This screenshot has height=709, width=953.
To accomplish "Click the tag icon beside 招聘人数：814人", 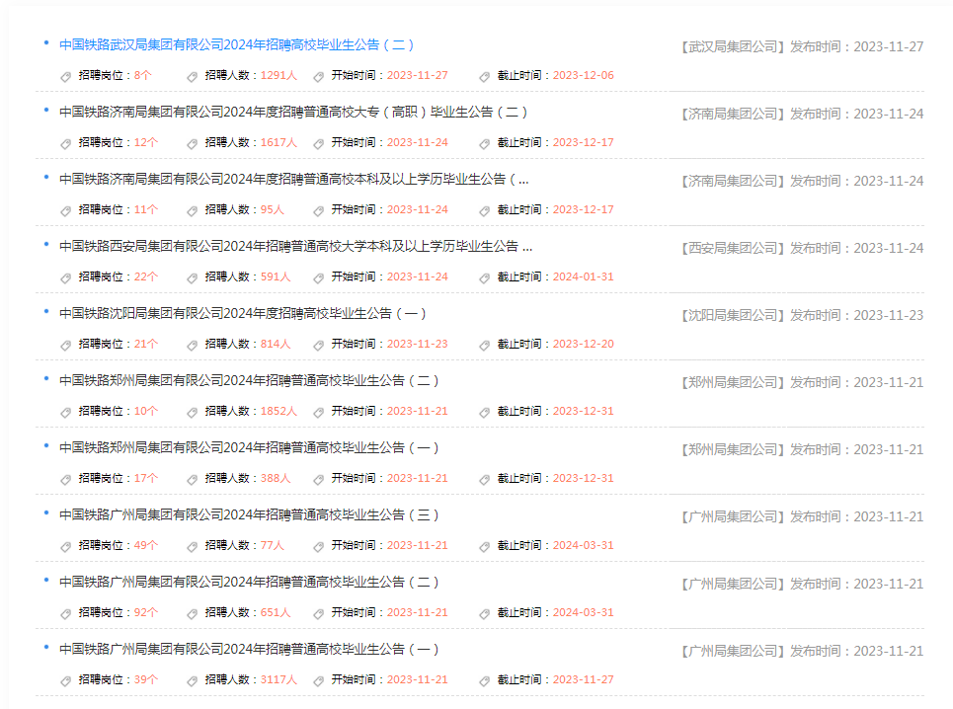I will click(192, 345).
